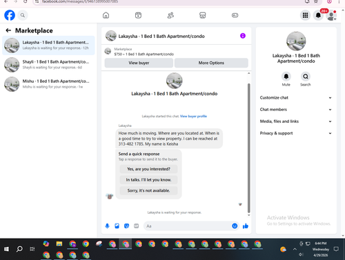Open the purple conversation info icon
The height and width of the screenshot is (260, 345).
pos(243,36)
